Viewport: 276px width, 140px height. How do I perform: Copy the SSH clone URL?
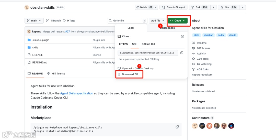point(182,53)
